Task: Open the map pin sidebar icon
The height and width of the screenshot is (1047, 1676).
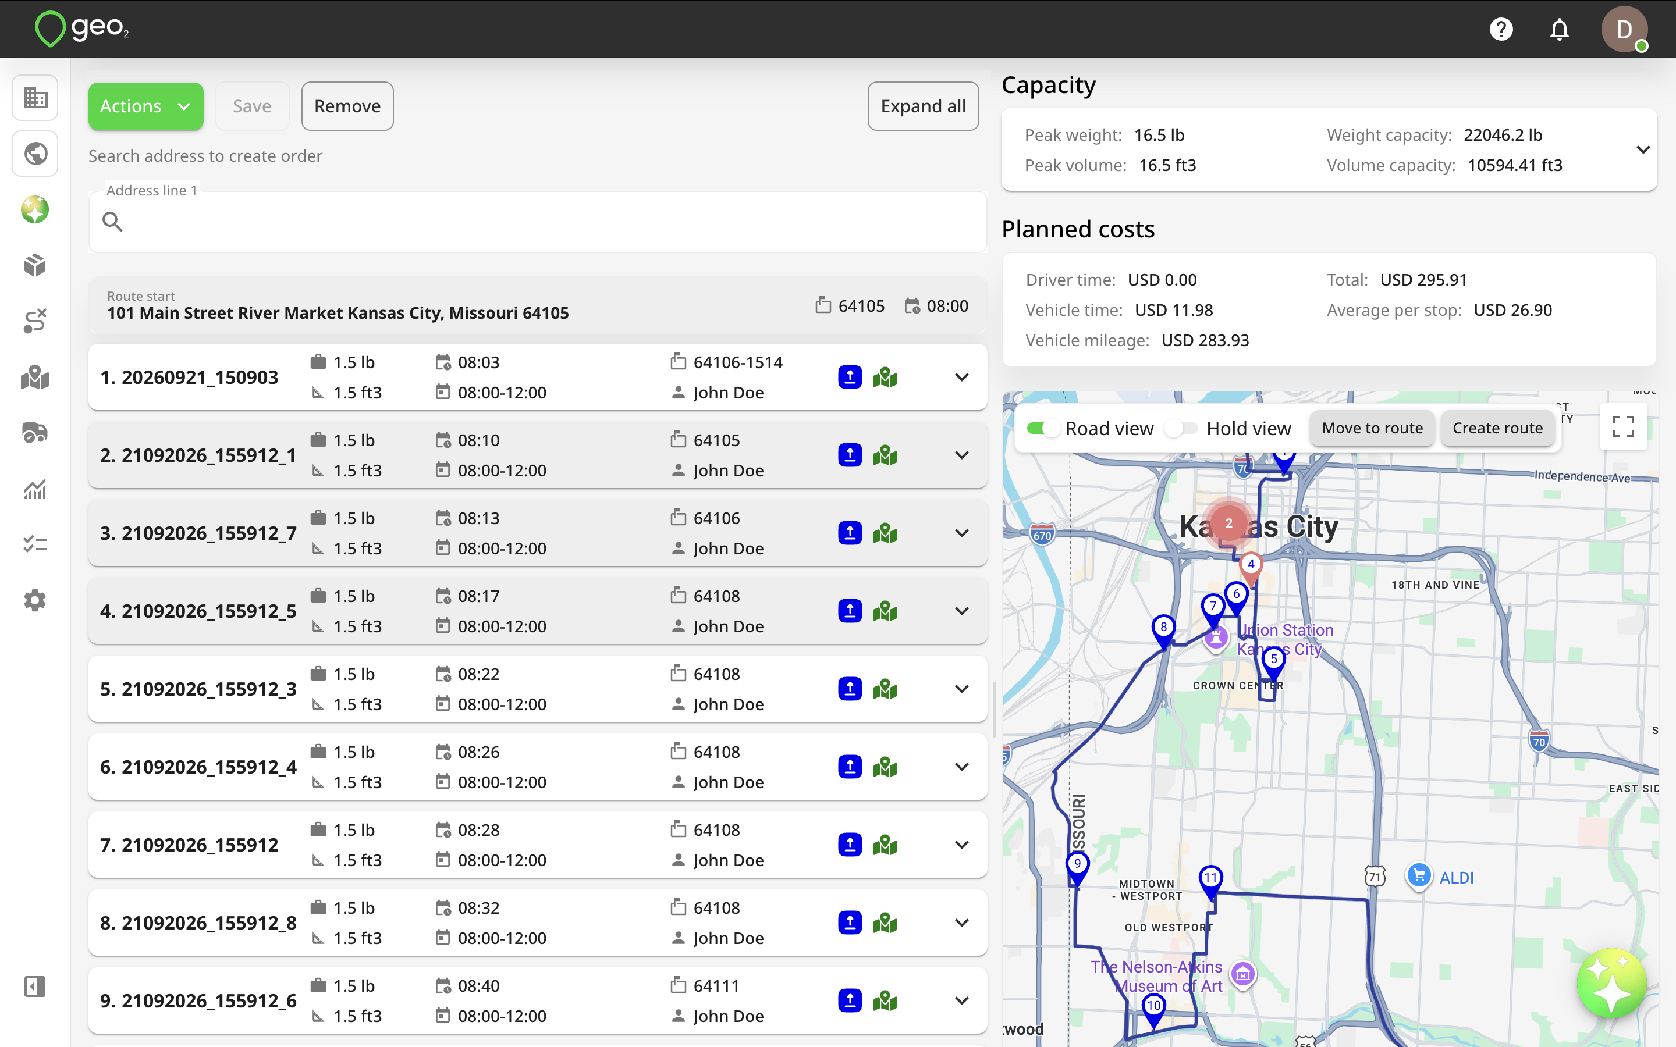Action: coord(35,378)
